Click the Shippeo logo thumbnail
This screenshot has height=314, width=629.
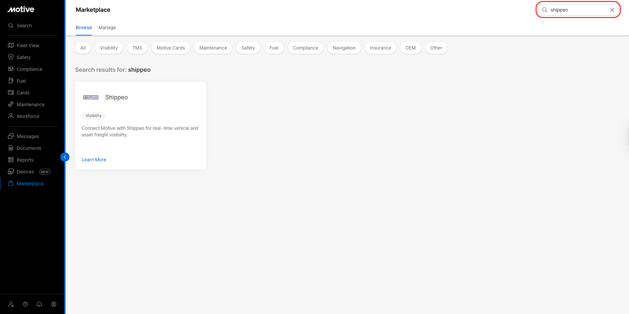click(x=91, y=97)
